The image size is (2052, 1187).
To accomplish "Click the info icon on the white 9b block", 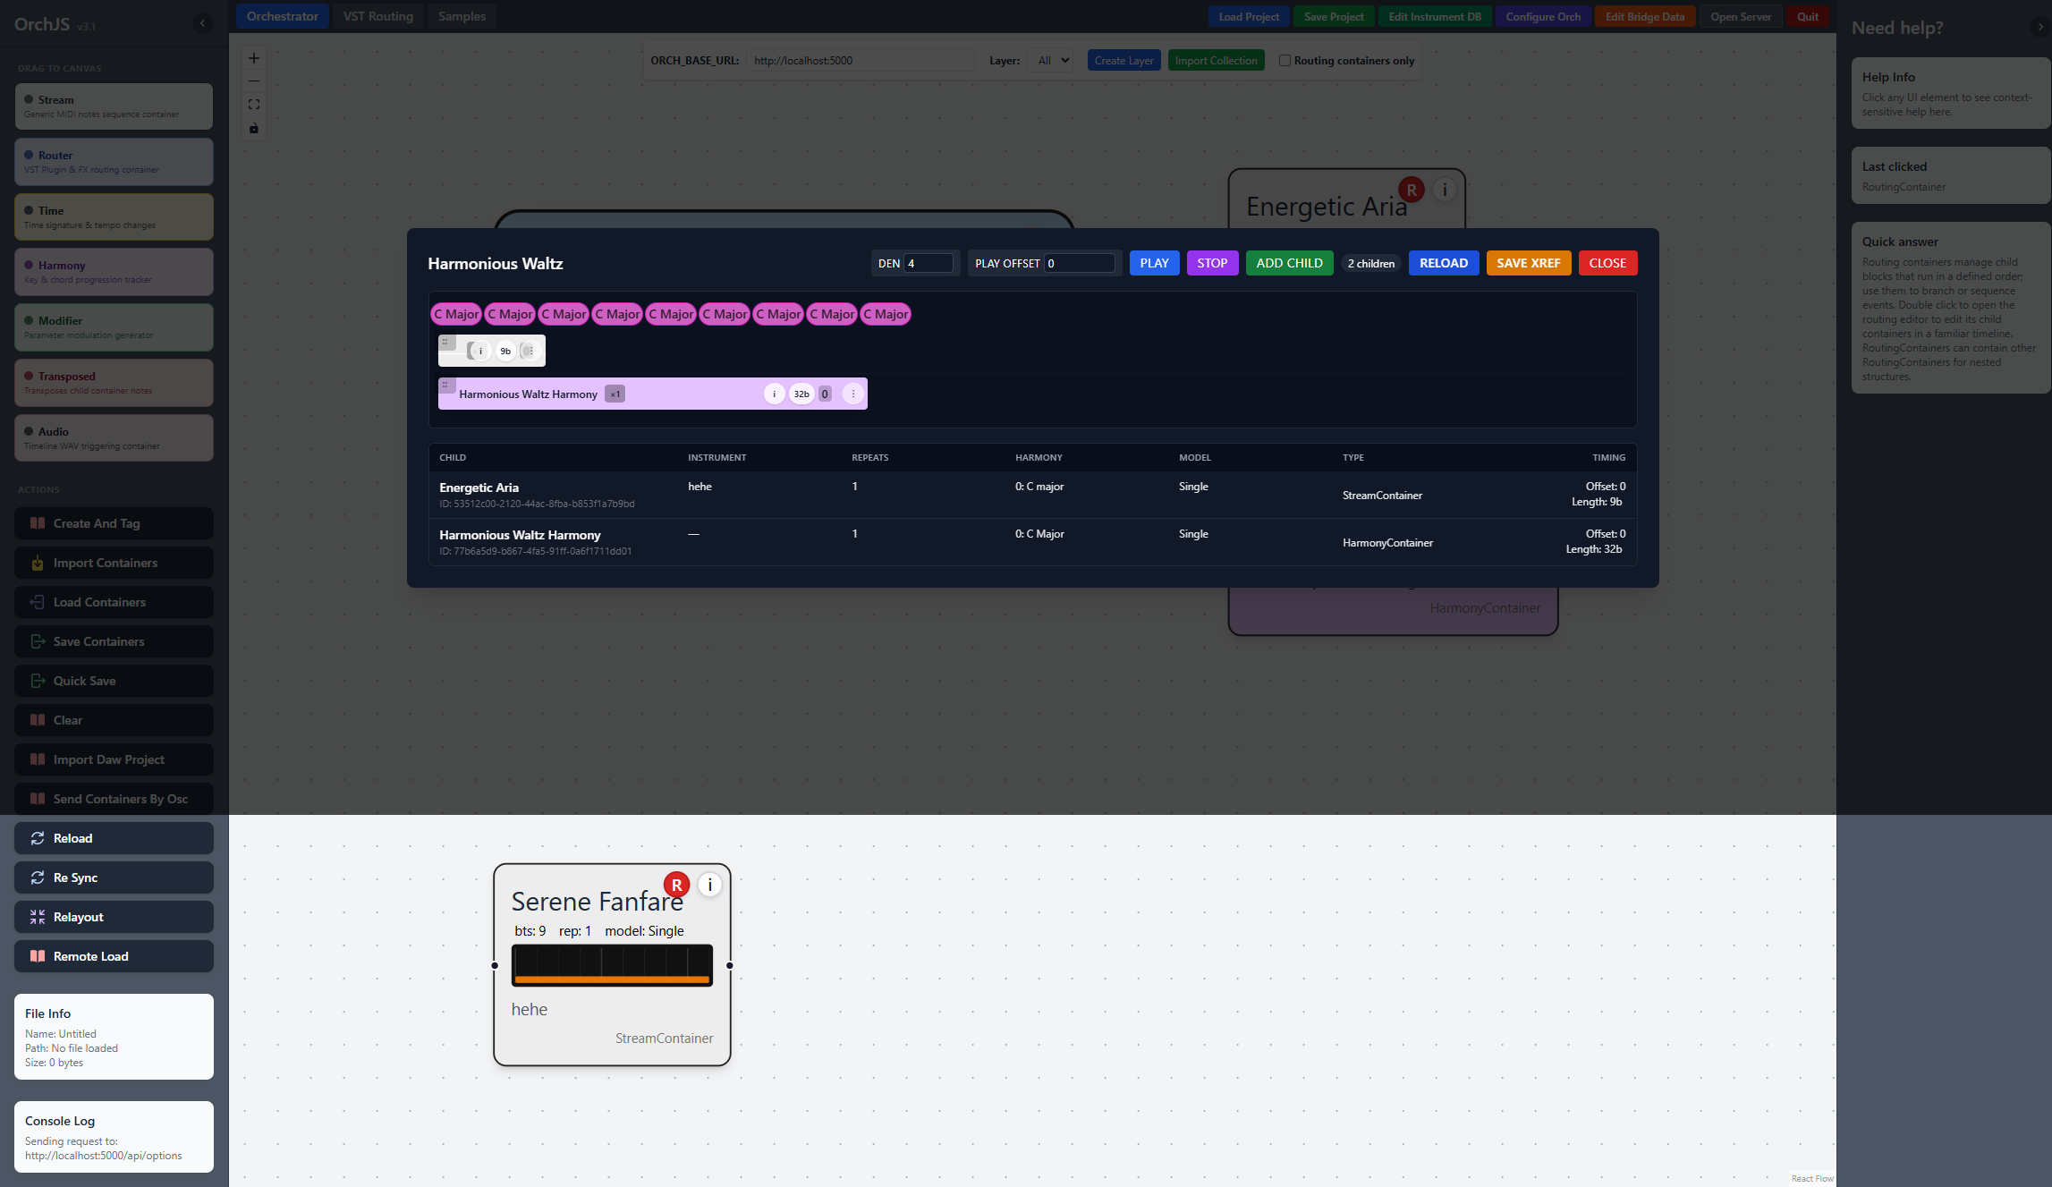I will [480, 351].
